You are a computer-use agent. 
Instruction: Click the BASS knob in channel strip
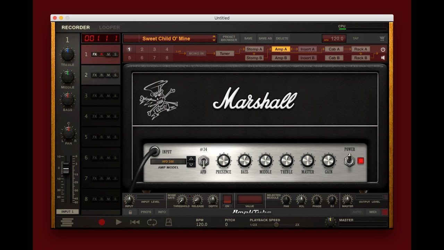coord(68,99)
